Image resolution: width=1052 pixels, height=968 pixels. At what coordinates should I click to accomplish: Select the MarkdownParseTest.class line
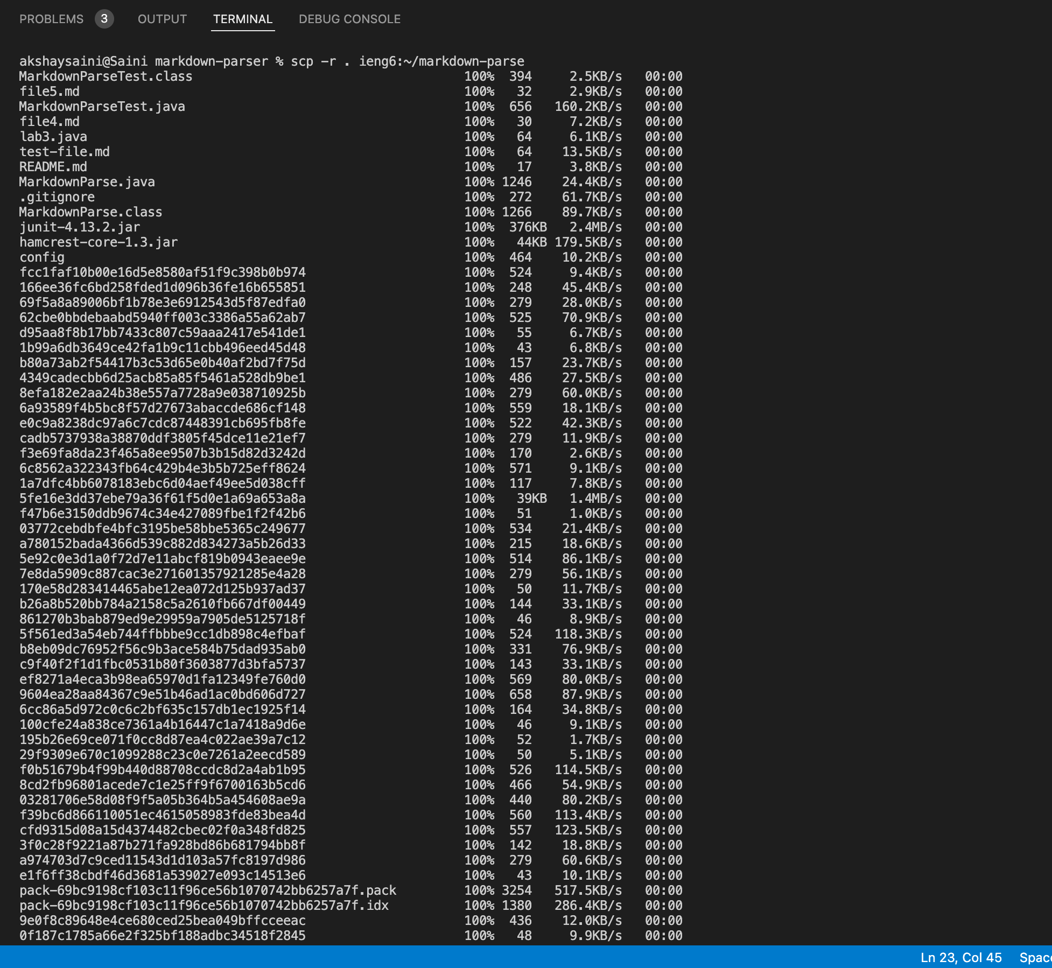coord(105,76)
